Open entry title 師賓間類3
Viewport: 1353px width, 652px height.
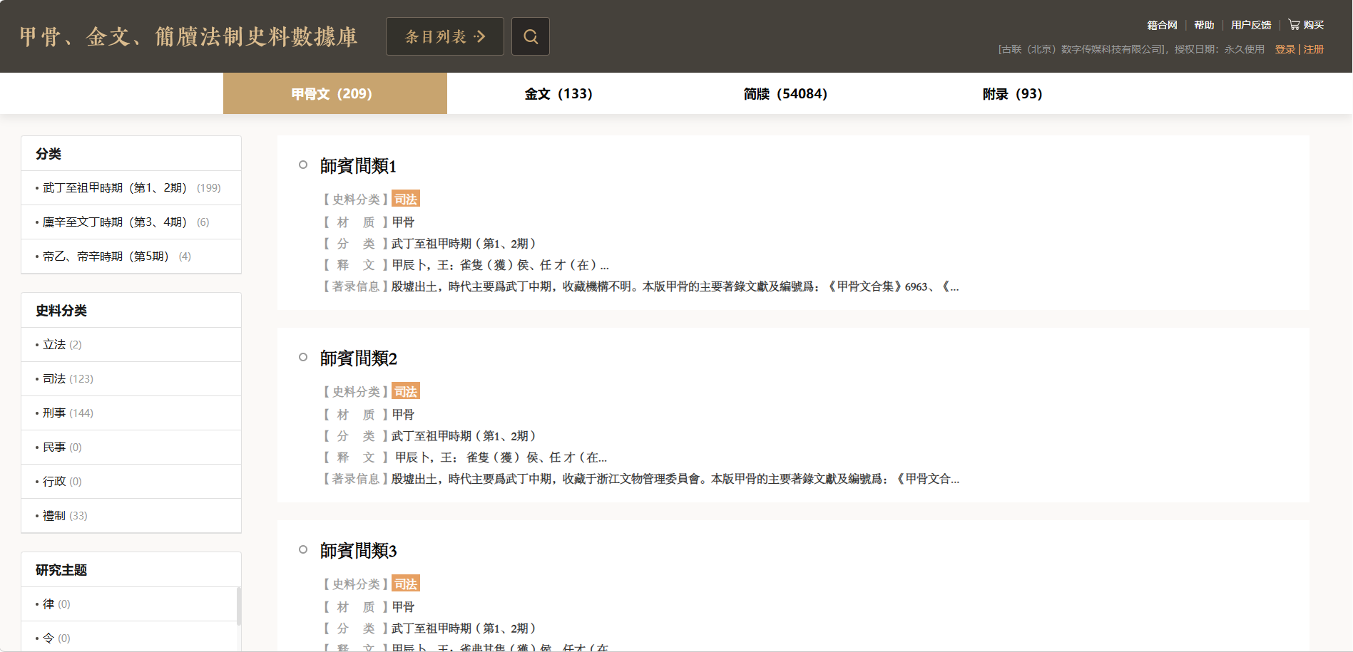[358, 551]
